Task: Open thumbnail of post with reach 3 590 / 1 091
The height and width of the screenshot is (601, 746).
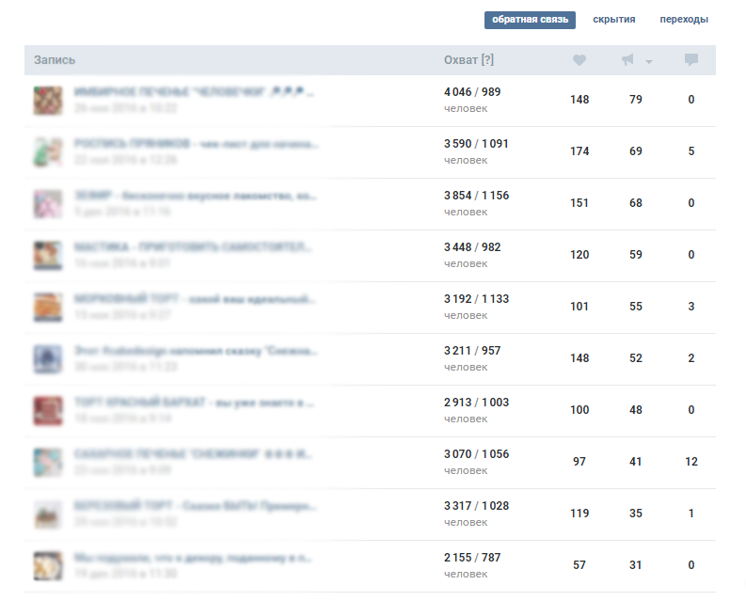Action: point(48,151)
